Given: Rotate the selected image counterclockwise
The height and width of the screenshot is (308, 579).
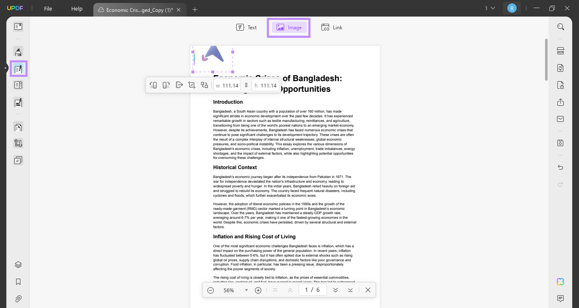Looking at the screenshot, I should [154, 85].
